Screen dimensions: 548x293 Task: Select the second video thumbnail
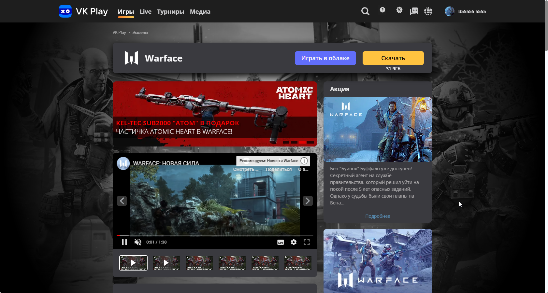click(166, 263)
